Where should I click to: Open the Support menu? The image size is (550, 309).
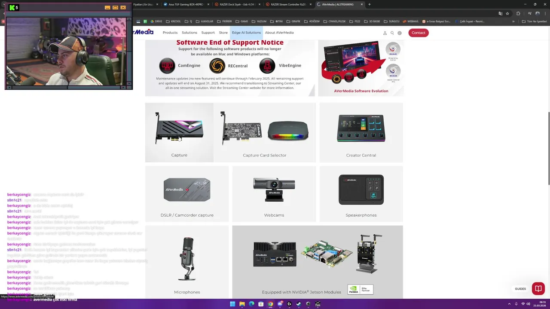click(x=208, y=33)
